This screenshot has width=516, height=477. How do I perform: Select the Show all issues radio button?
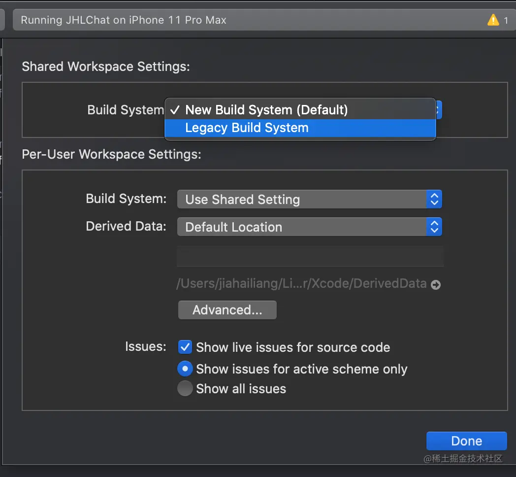click(x=185, y=388)
